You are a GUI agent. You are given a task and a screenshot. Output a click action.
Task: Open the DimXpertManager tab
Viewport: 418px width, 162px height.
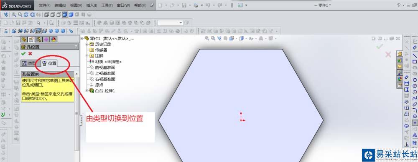[x=46, y=39]
